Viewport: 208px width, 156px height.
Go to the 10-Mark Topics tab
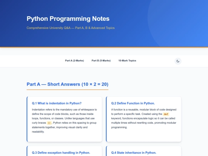[x=127, y=60]
